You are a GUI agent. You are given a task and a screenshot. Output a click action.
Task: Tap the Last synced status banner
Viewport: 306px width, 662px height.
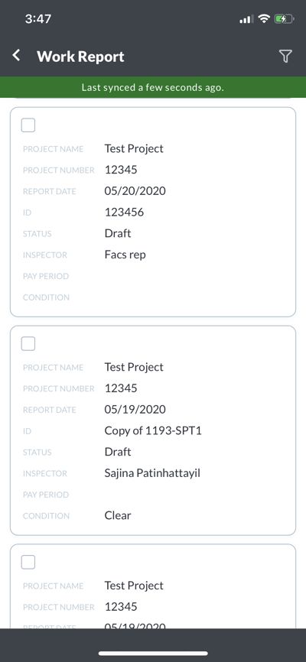pos(153,87)
